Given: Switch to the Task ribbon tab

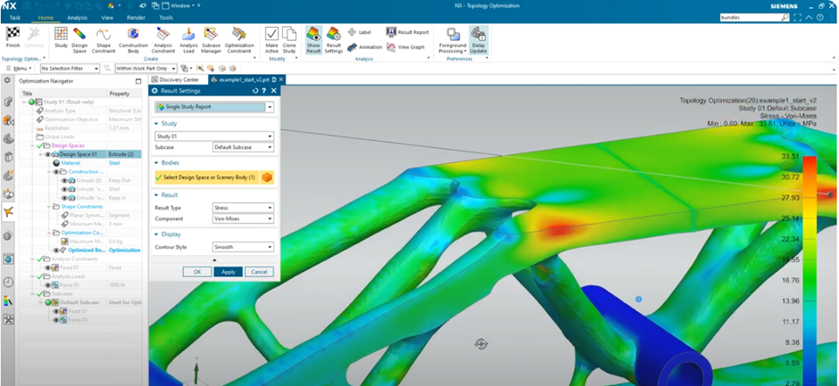Looking at the screenshot, I should coord(15,18).
